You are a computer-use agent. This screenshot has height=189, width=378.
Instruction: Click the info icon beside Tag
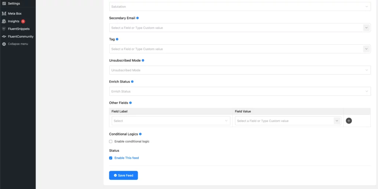pyautogui.click(x=117, y=39)
